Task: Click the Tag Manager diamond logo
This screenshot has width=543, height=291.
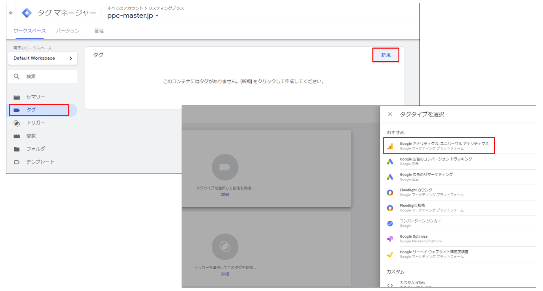Action: tap(27, 13)
